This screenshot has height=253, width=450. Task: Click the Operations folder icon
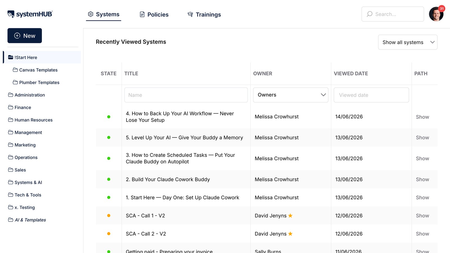pyautogui.click(x=11, y=157)
